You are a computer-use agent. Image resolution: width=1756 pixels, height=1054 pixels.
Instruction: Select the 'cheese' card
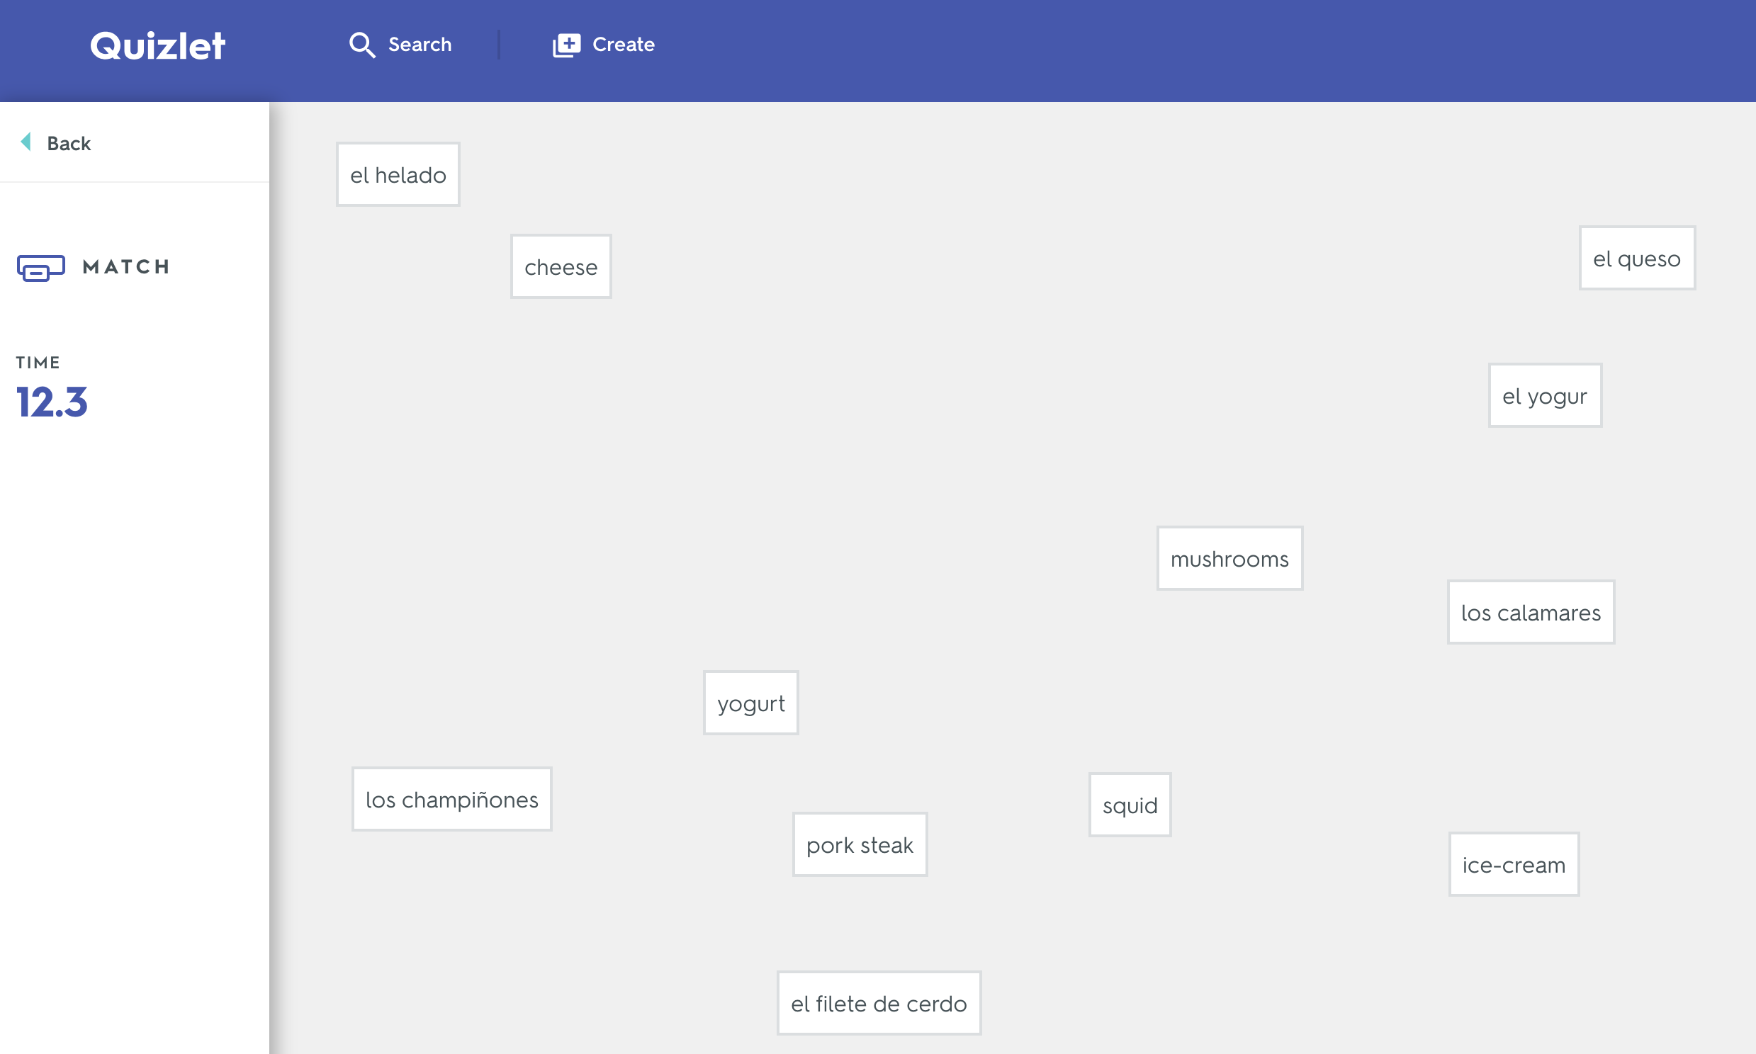pos(561,267)
